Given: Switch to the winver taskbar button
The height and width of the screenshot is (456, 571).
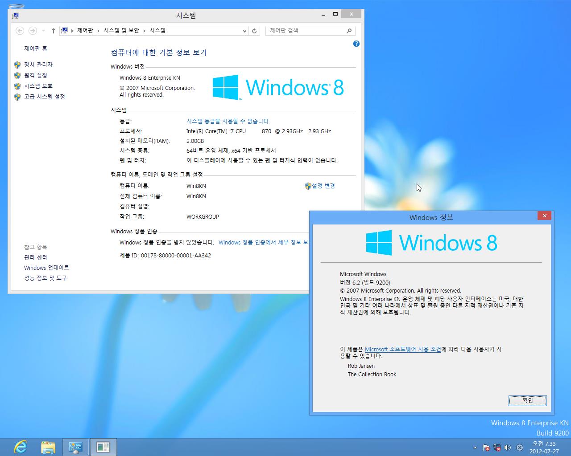Looking at the screenshot, I should 103,447.
